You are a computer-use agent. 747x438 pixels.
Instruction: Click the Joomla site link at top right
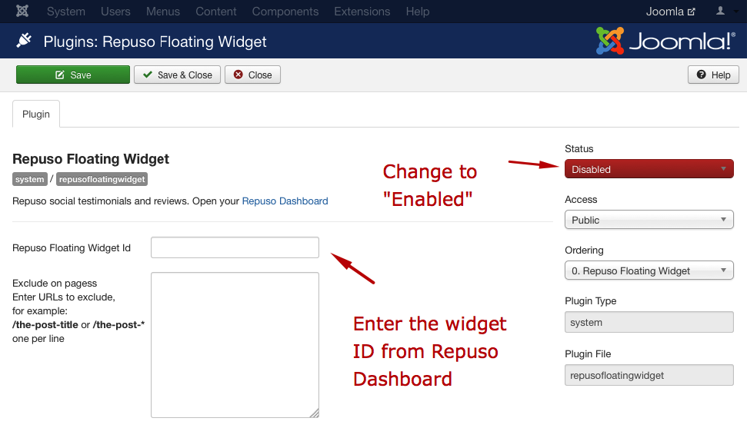pyautogui.click(x=670, y=12)
